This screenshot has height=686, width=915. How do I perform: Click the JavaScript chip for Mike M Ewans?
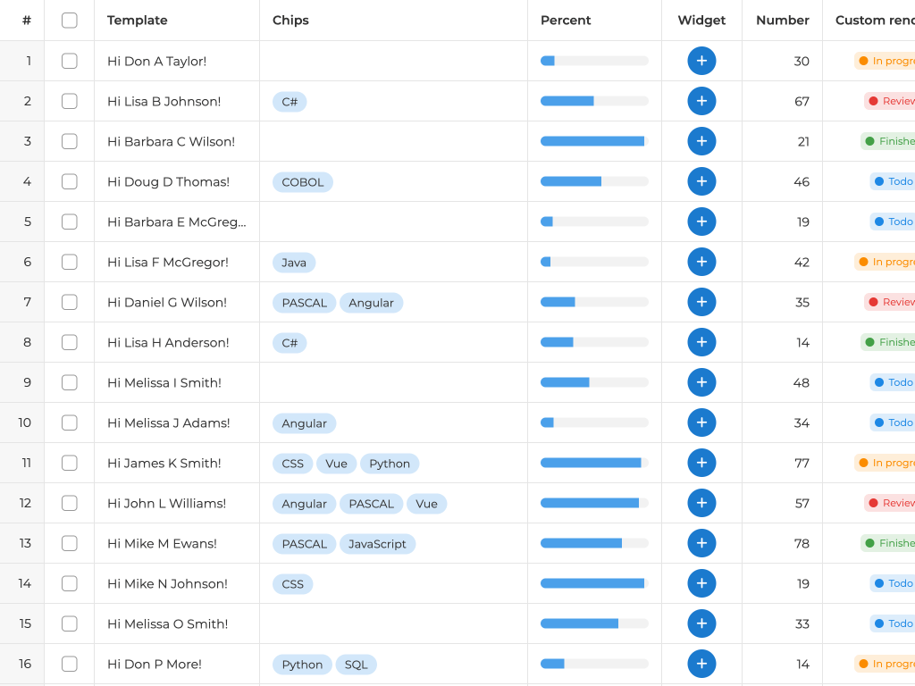point(377,544)
